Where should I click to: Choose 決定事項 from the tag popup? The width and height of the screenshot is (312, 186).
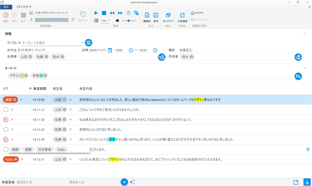[44, 149]
